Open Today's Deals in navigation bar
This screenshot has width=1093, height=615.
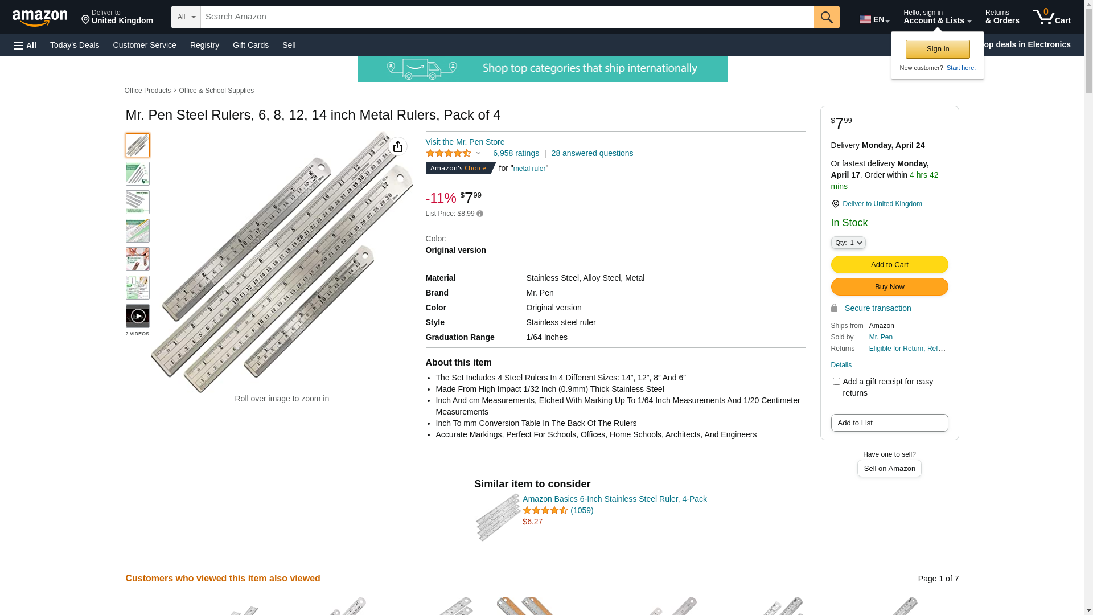[75, 45]
